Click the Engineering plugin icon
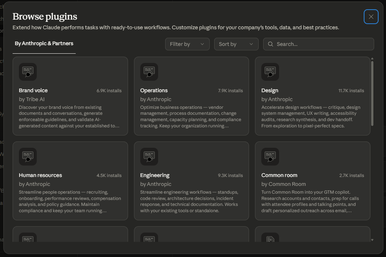This screenshot has height=257, width=386. [x=149, y=157]
